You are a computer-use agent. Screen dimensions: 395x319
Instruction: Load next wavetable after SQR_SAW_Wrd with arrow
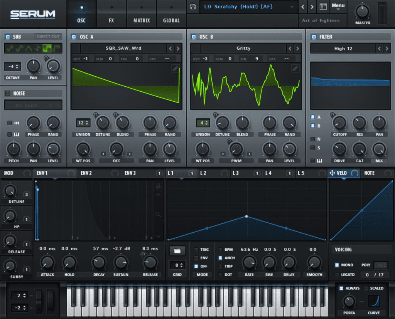pos(178,48)
